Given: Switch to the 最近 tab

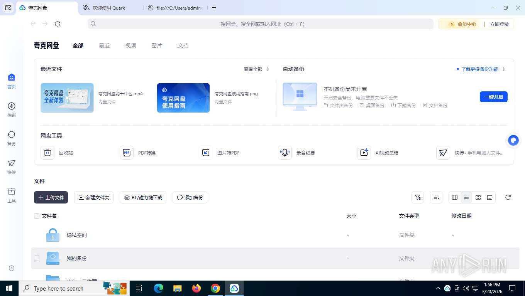Looking at the screenshot, I should tap(104, 45).
